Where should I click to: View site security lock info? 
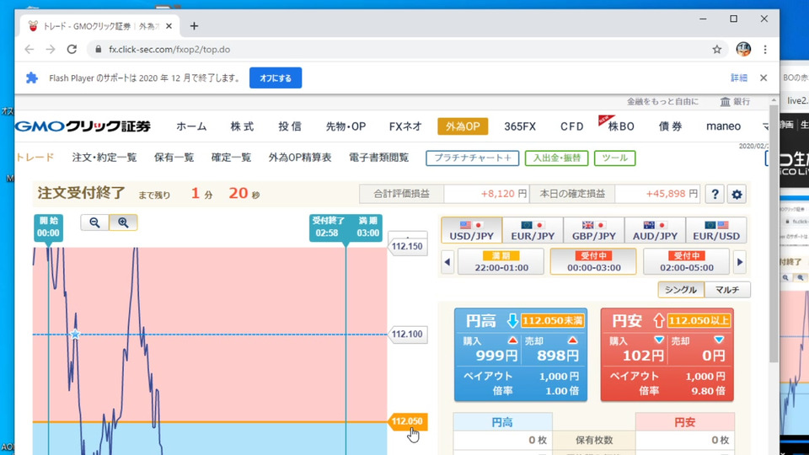tap(98, 50)
